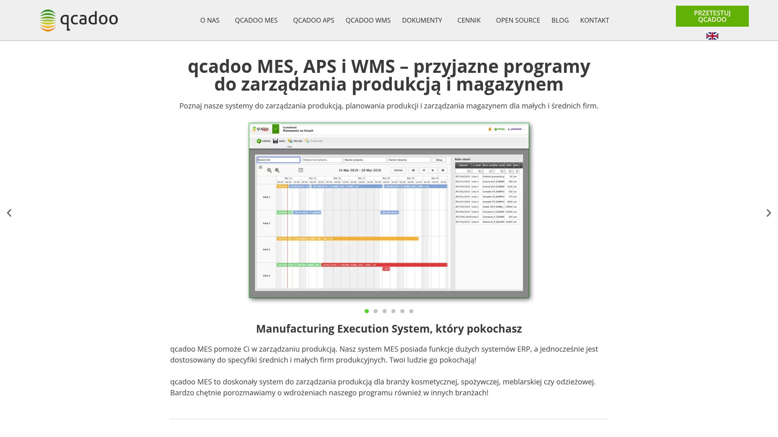Click the qcadoo logo
778x437 pixels.
[x=79, y=20]
